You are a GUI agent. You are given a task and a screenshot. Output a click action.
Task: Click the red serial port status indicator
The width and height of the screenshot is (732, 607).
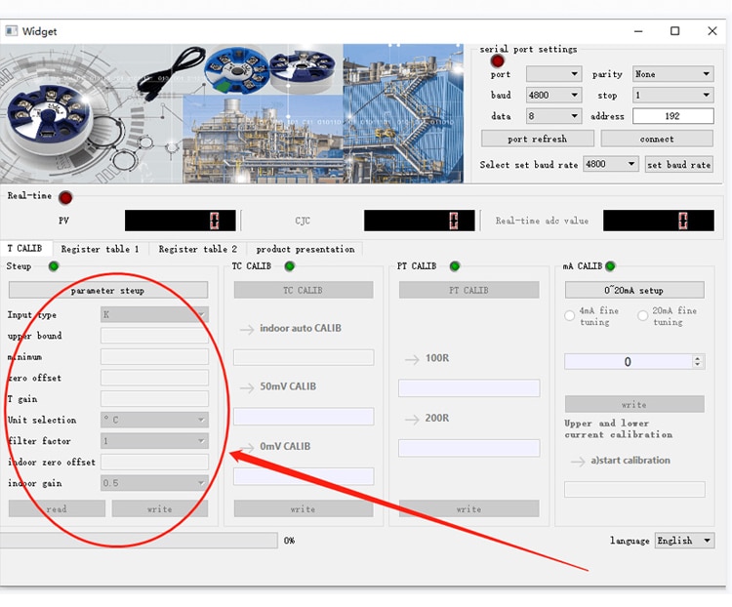(498, 61)
